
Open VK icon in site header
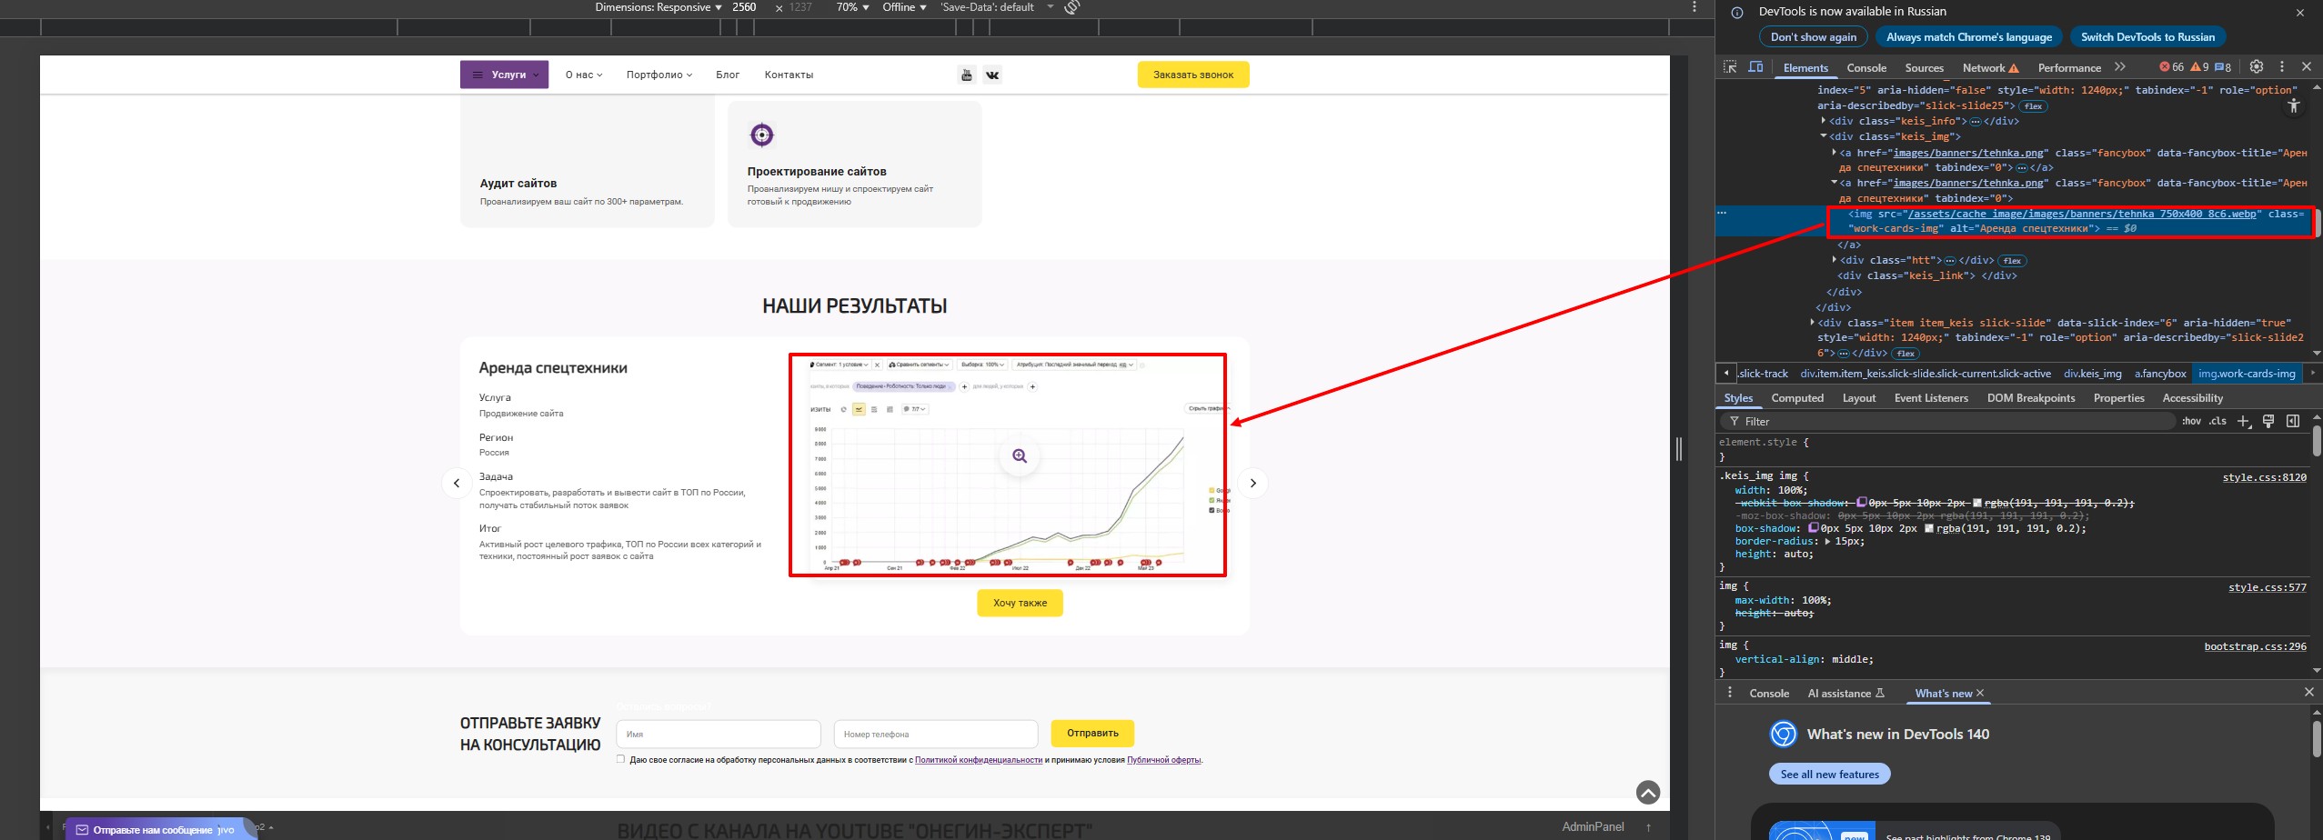pyautogui.click(x=992, y=75)
